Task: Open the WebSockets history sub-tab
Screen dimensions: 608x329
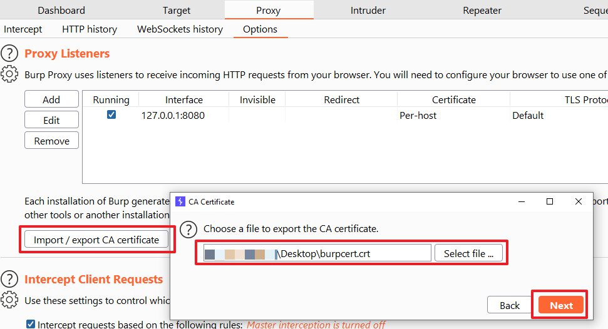Action: pos(180,29)
